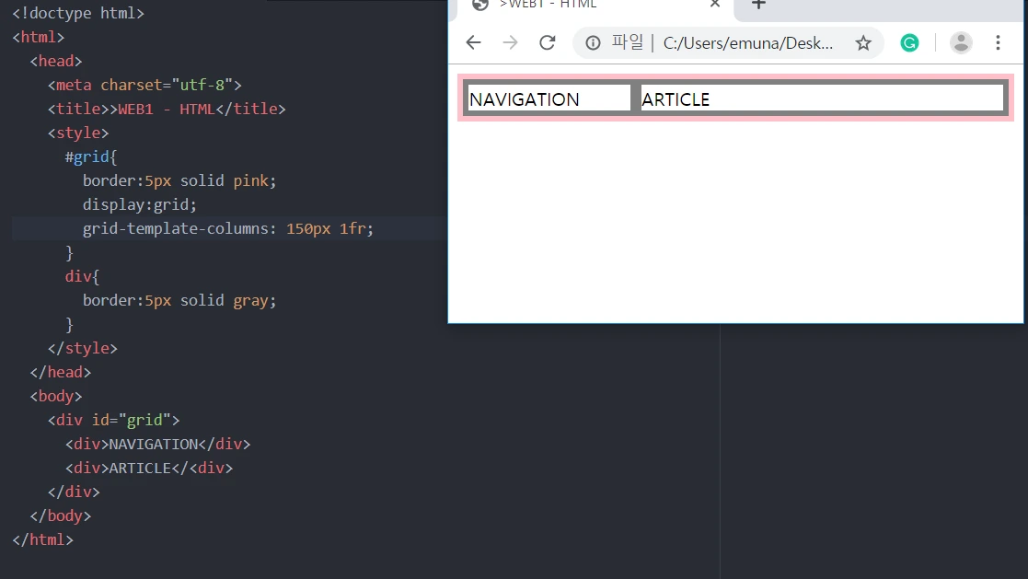Click the '<div>ARTICLE</<div>' code line
1028x579 pixels.
[x=149, y=469]
